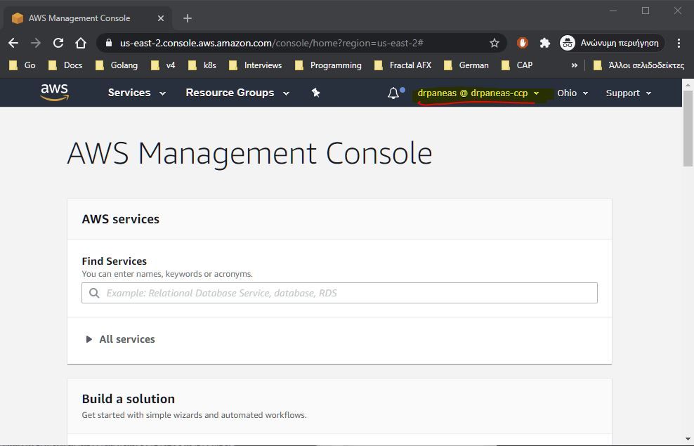The width and height of the screenshot is (694, 446).
Task: Open the Support dropdown
Action: [627, 92]
